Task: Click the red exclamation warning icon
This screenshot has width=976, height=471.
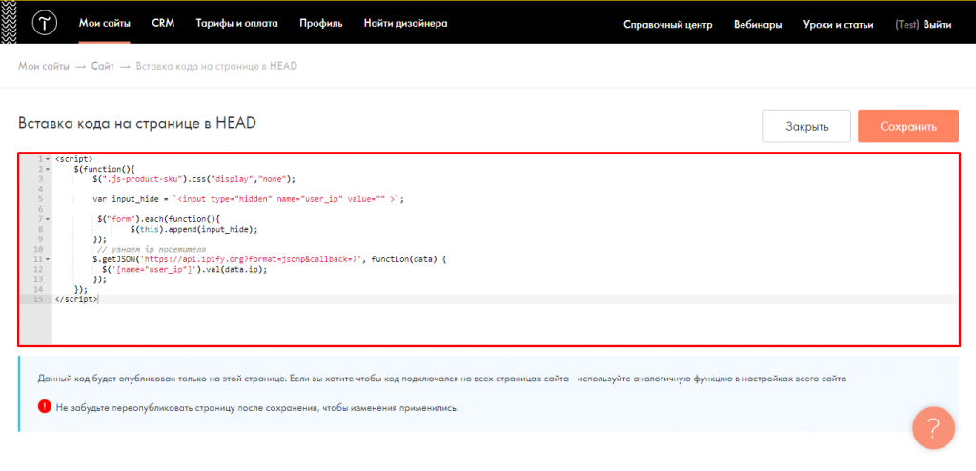Action: point(44,407)
